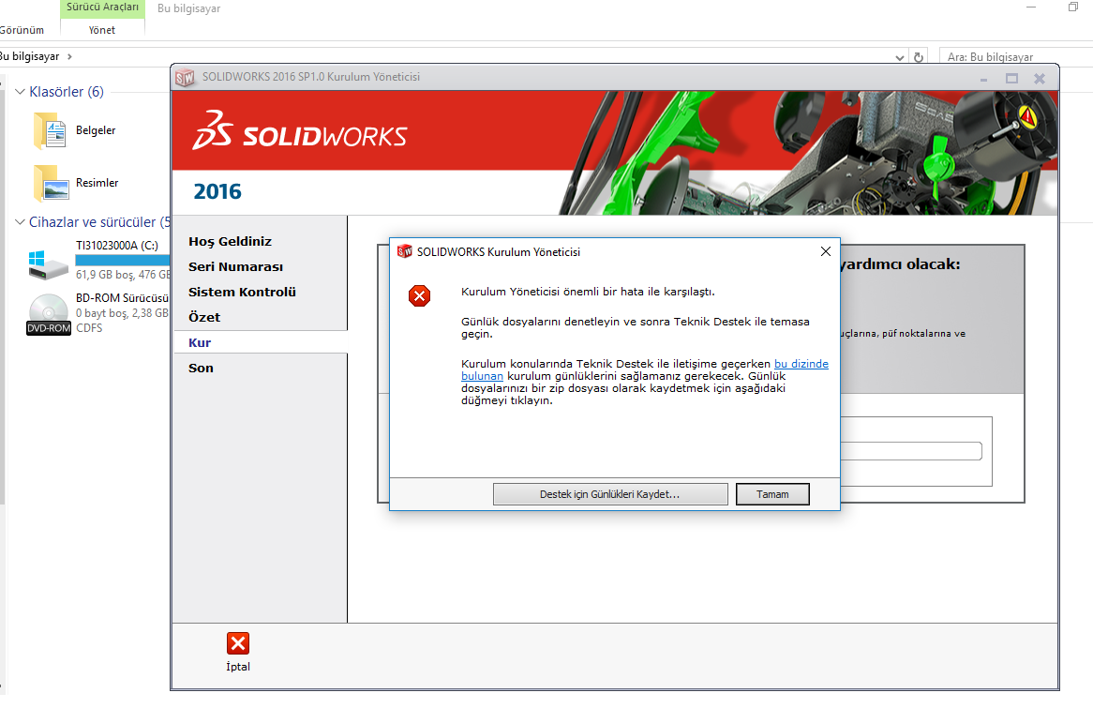Screen dimensions: 1093x708
Task: Close the error dialog with the X
Action: pyautogui.click(x=825, y=251)
